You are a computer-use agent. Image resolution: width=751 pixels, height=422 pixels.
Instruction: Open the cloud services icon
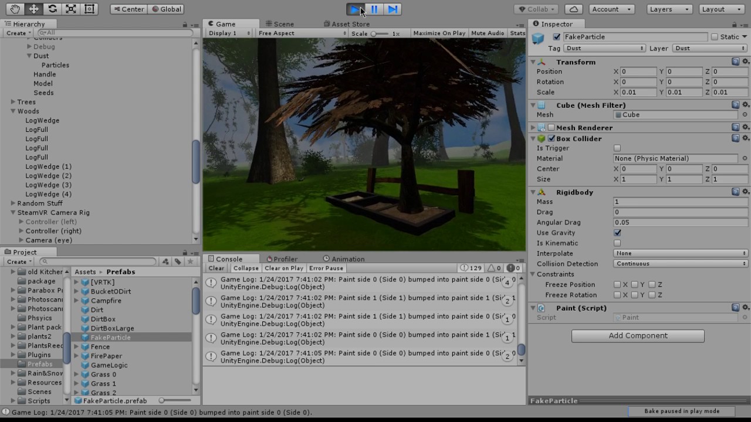pyautogui.click(x=574, y=9)
